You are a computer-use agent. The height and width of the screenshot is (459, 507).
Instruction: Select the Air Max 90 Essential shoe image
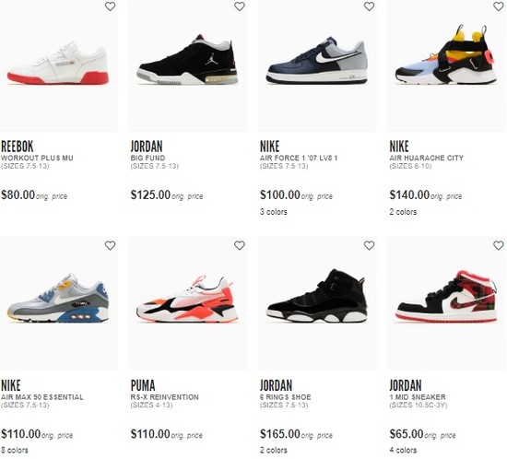click(x=58, y=299)
